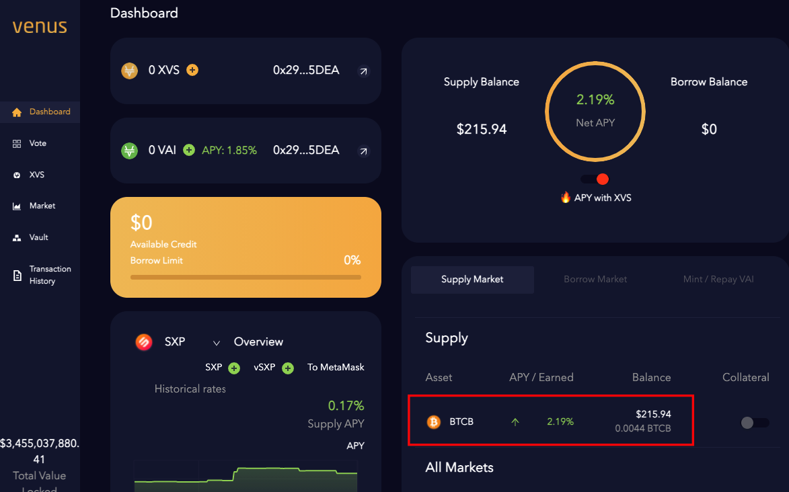Open the Vote page in the sidebar

pos(38,143)
